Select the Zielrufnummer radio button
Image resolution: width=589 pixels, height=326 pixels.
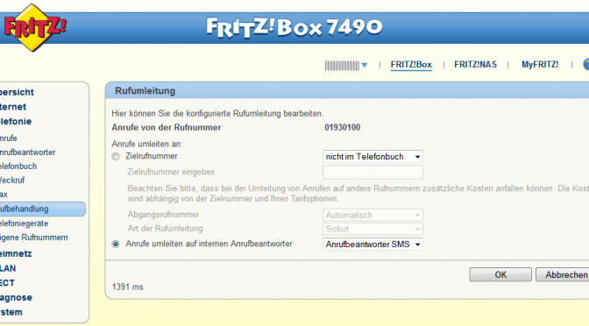[116, 157]
